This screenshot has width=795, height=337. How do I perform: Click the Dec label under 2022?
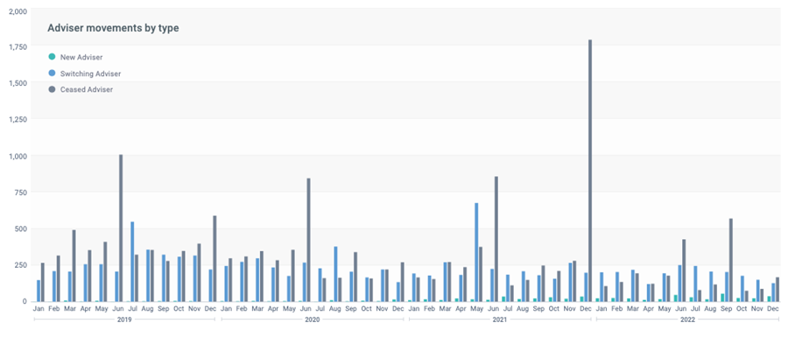[x=774, y=309]
